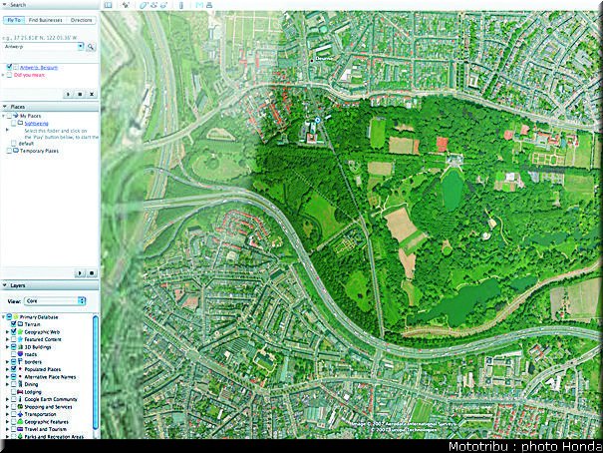The image size is (603, 453).
Task: Open the ruler measurement tool
Action: pos(181,5)
